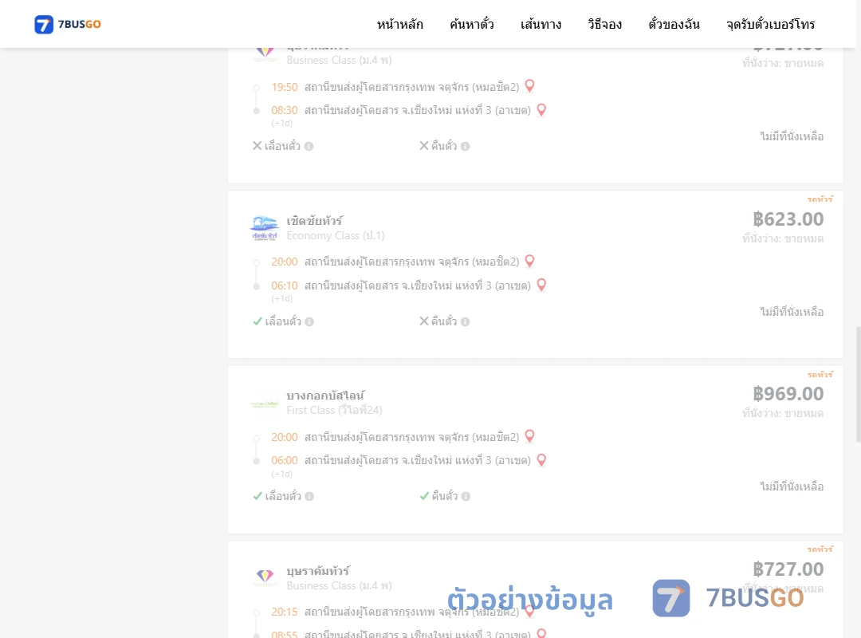The width and height of the screenshot is (861, 638).
Task: Click the 7BUSGO logo in header
Action: tap(68, 24)
